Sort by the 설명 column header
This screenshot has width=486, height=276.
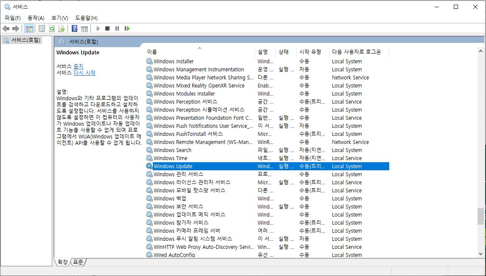point(265,52)
